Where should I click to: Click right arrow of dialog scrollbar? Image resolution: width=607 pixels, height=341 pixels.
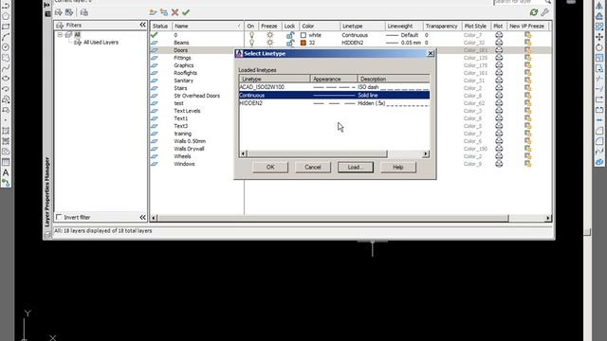coord(426,153)
